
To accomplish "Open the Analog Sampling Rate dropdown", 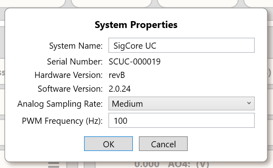I will [x=182, y=103].
